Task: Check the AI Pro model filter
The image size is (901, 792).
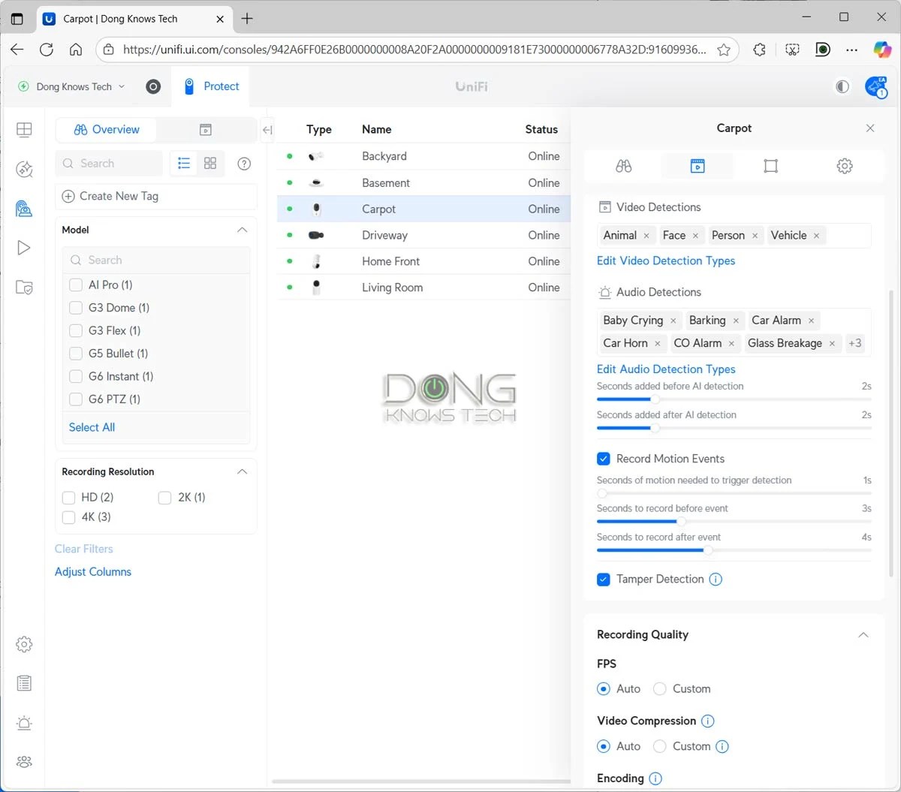Action: [x=76, y=285]
